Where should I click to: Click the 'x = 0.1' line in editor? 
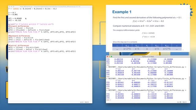coord(12,13)
